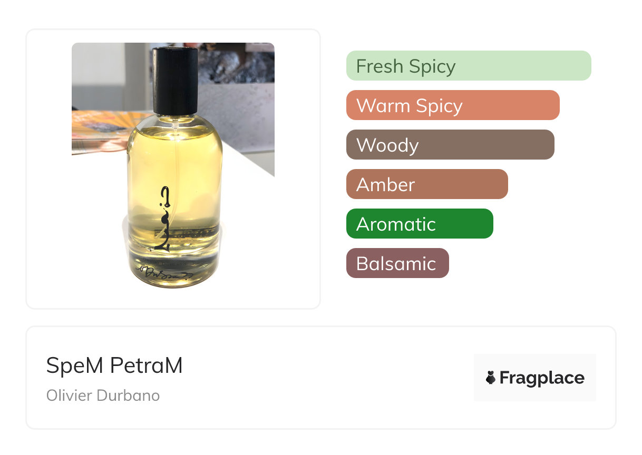Choose the Woody accord bar
The image size is (642, 455).
pos(450,145)
